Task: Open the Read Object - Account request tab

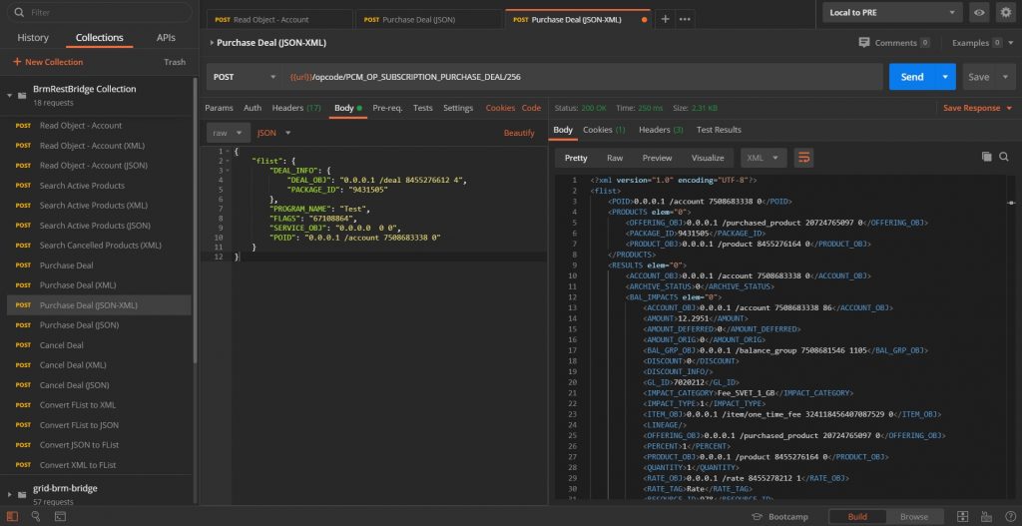Action: pyautogui.click(x=280, y=20)
